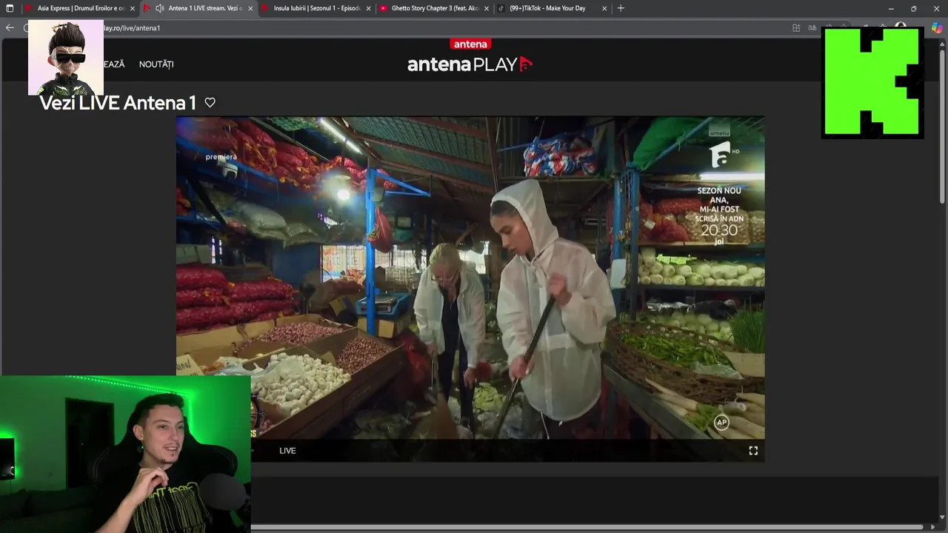The height and width of the screenshot is (533, 948).
Task: Close the TikTok tab
Action: (604, 8)
